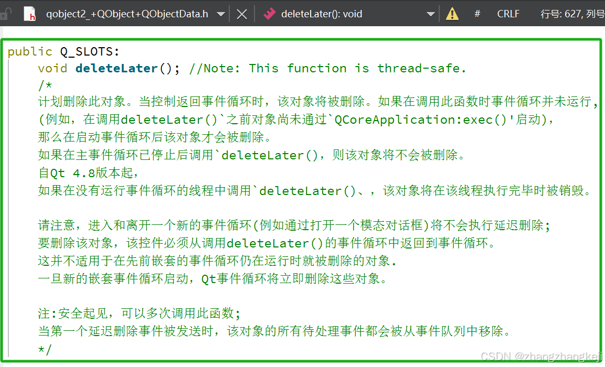This screenshot has width=605, height=367.
Task: Close the current document with the X button
Action: tap(242, 14)
